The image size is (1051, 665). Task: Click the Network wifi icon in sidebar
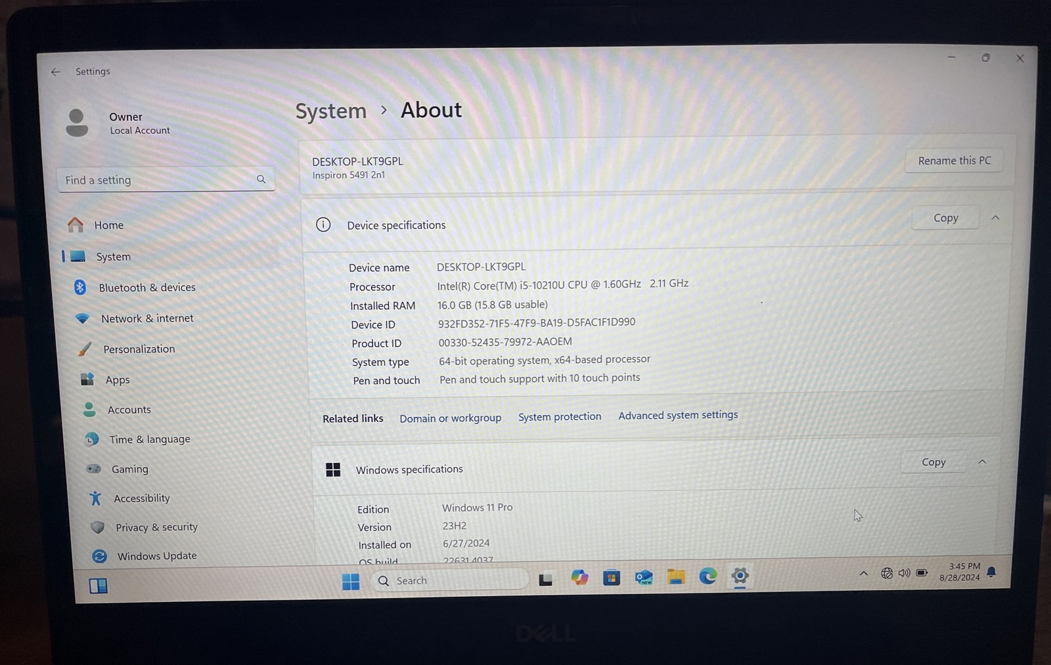point(83,318)
